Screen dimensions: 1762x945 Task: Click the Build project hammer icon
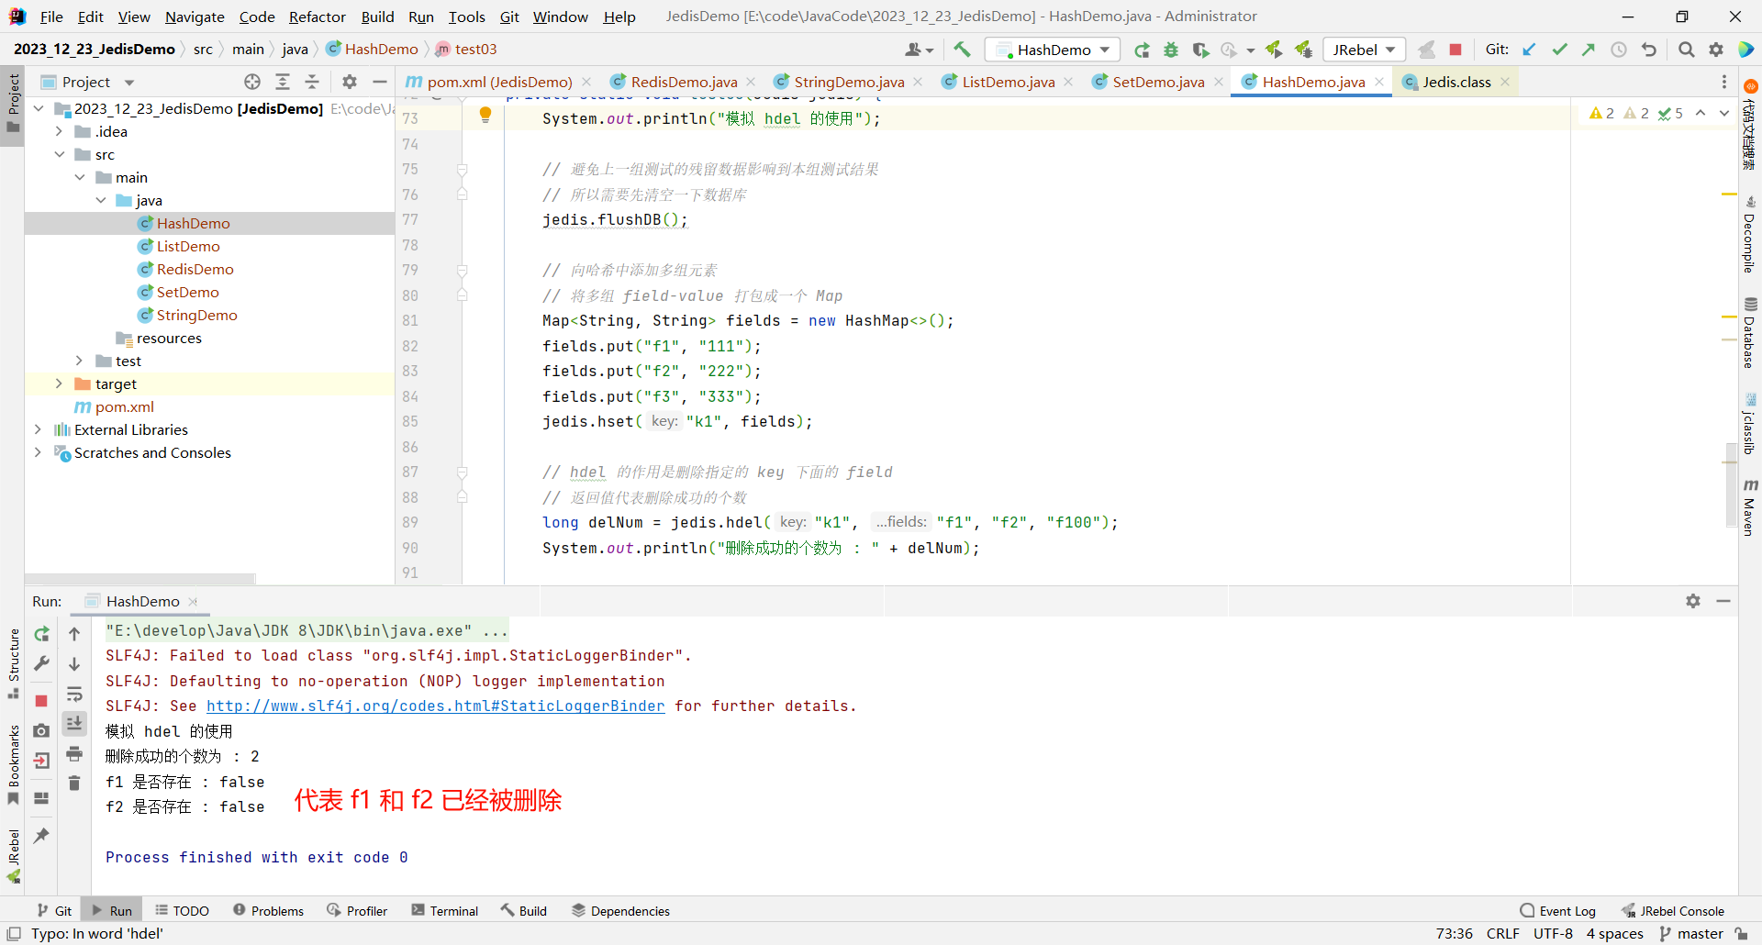pos(962,50)
